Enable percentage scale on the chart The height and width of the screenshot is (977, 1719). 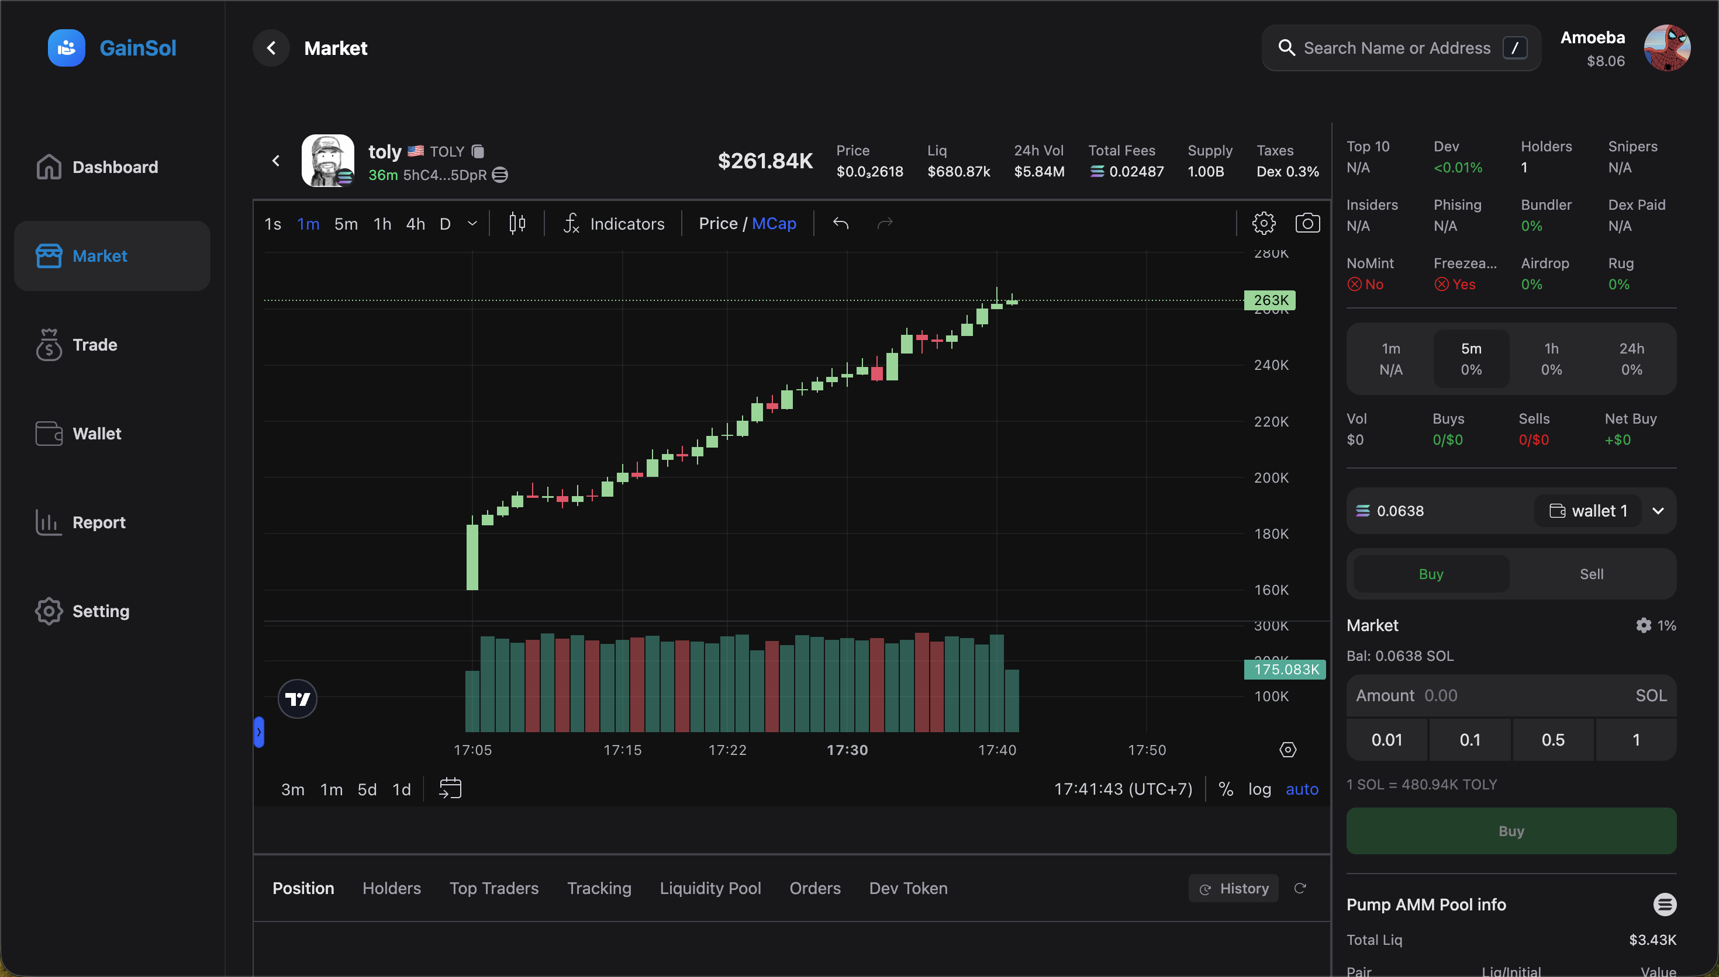pyautogui.click(x=1226, y=789)
